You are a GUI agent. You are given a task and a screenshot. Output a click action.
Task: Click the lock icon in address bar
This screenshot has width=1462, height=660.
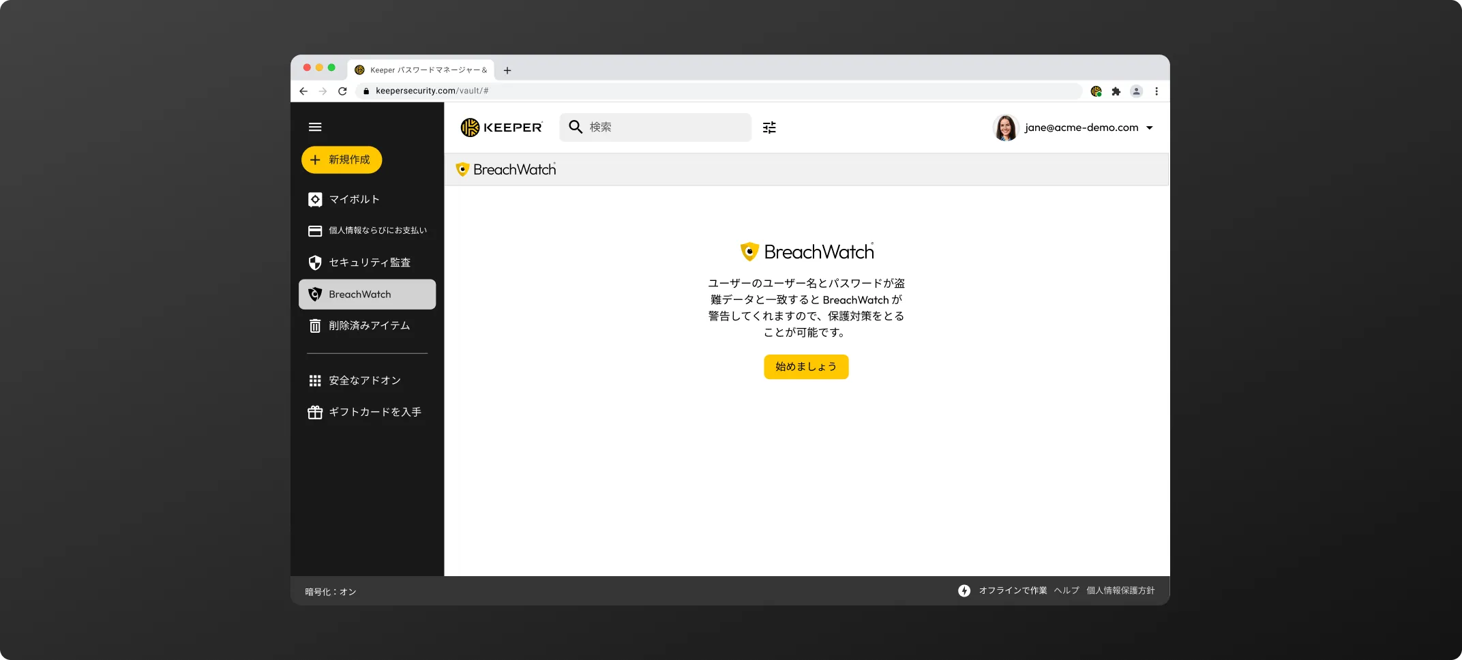point(366,91)
